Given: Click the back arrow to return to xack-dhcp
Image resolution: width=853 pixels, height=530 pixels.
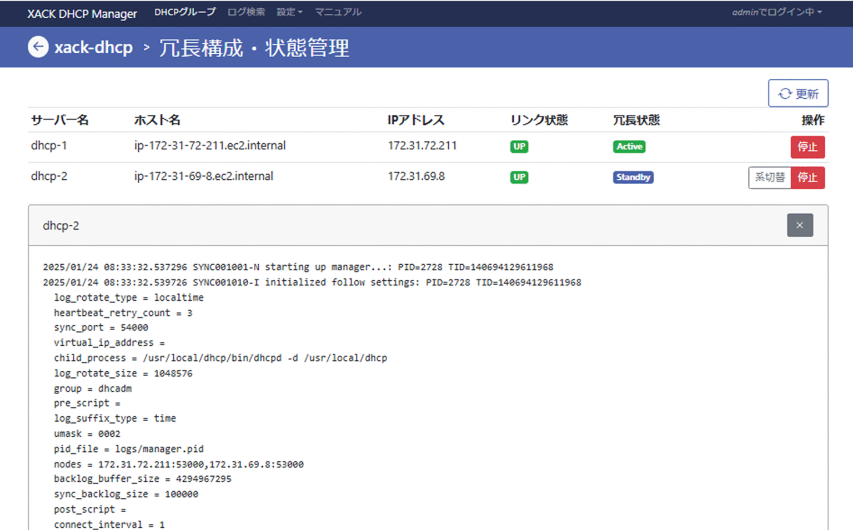Looking at the screenshot, I should point(38,47).
